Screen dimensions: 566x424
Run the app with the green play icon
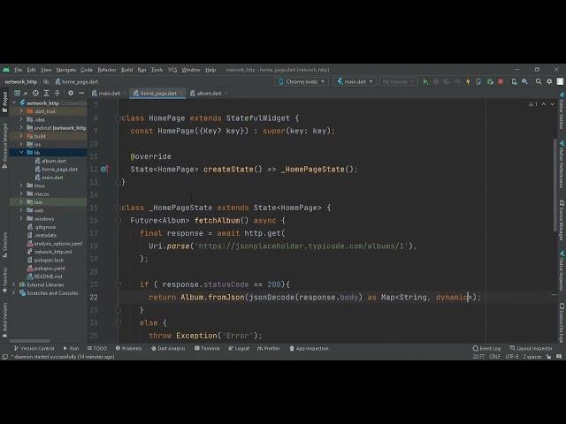425,82
